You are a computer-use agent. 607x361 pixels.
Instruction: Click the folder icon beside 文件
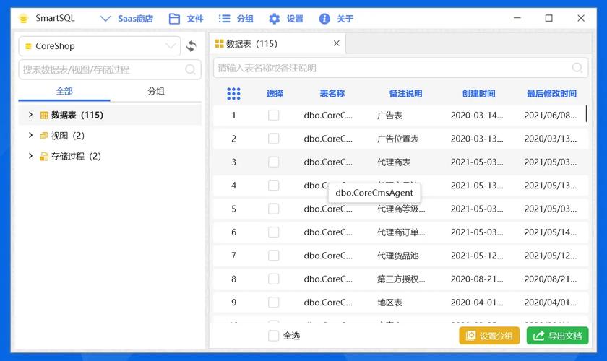click(174, 19)
